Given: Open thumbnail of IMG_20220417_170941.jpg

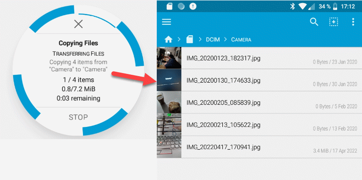Looking at the screenshot, I should coord(169,147).
